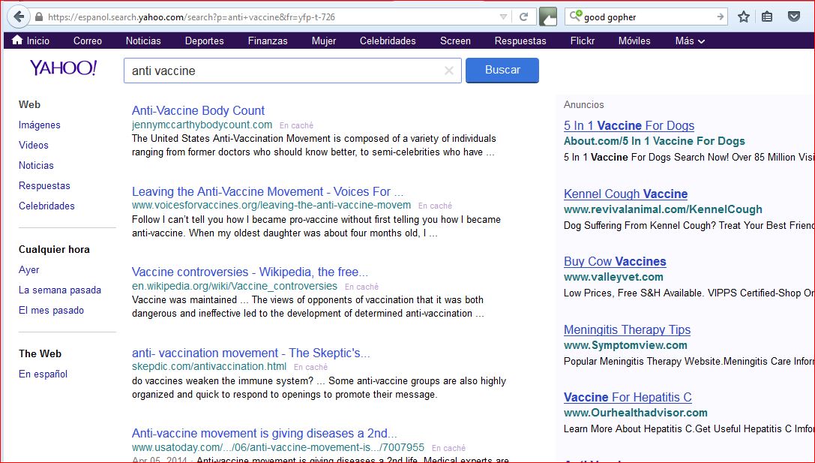Viewport: 815px width, 463px height.
Task: Click the Buscar search button
Action: click(502, 71)
